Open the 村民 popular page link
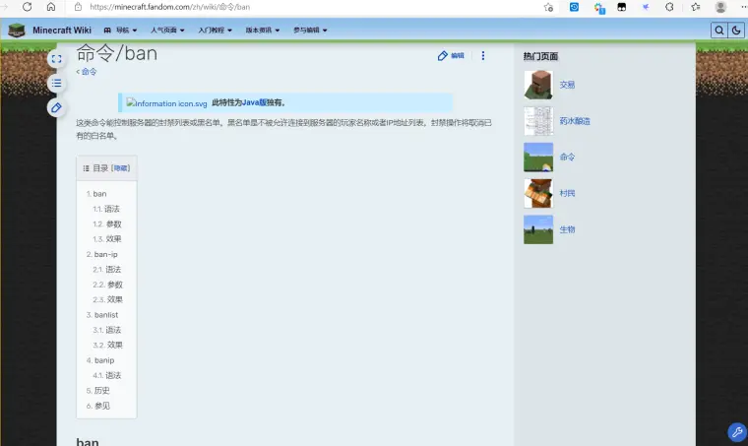This screenshot has width=748, height=446. 567,193
